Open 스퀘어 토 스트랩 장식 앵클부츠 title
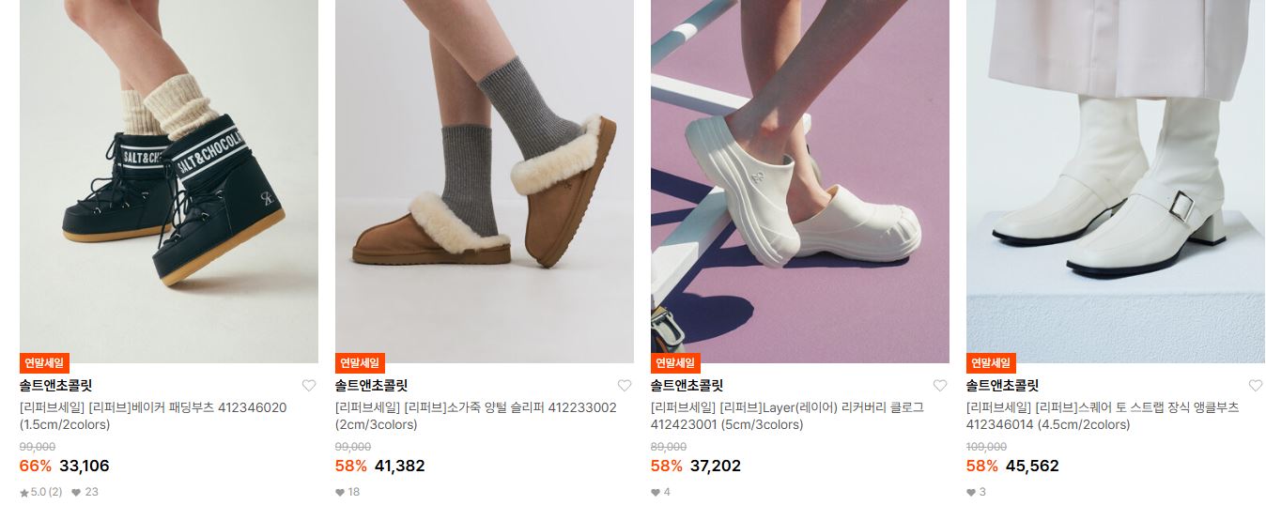The height and width of the screenshot is (505, 1266). [1103, 416]
